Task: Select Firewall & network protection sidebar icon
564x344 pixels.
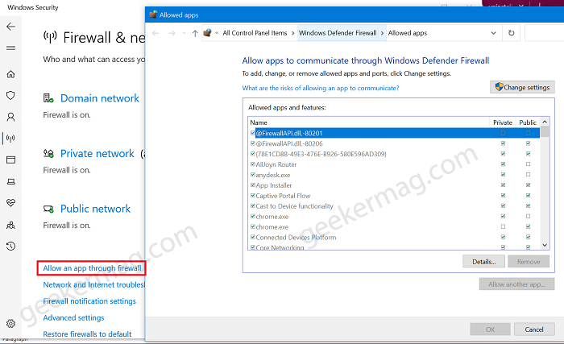Action: click(x=10, y=139)
